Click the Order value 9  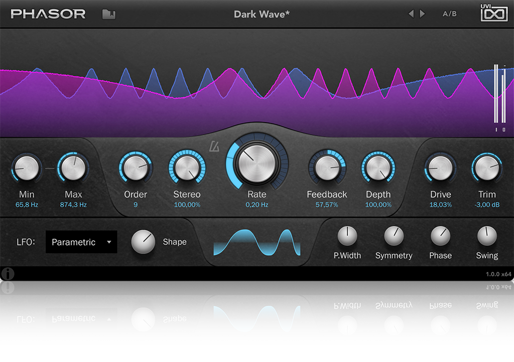point(136,205)
